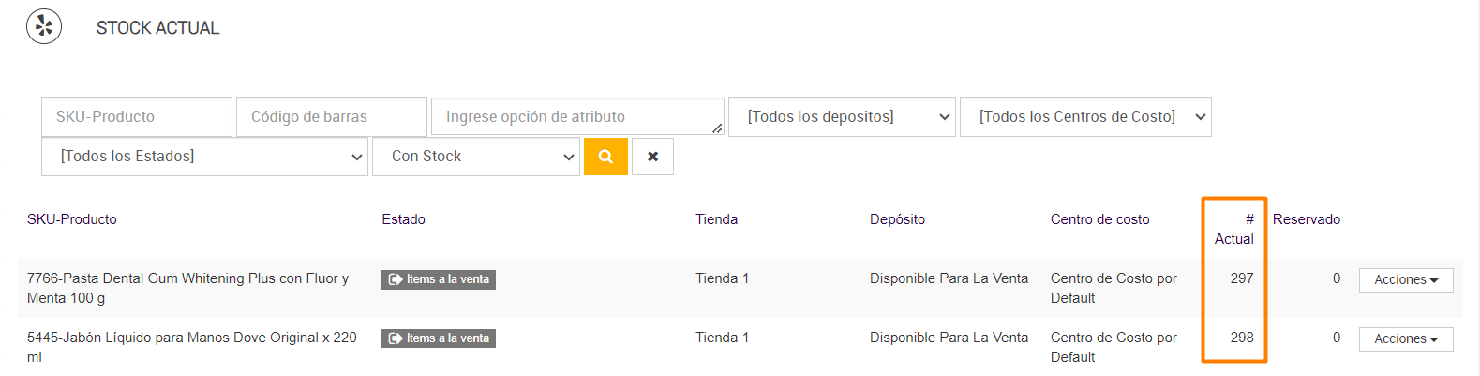Viewport: 1480px width, 376px height.
Task: Click the Depósito column header
Action: click(897, 219)
